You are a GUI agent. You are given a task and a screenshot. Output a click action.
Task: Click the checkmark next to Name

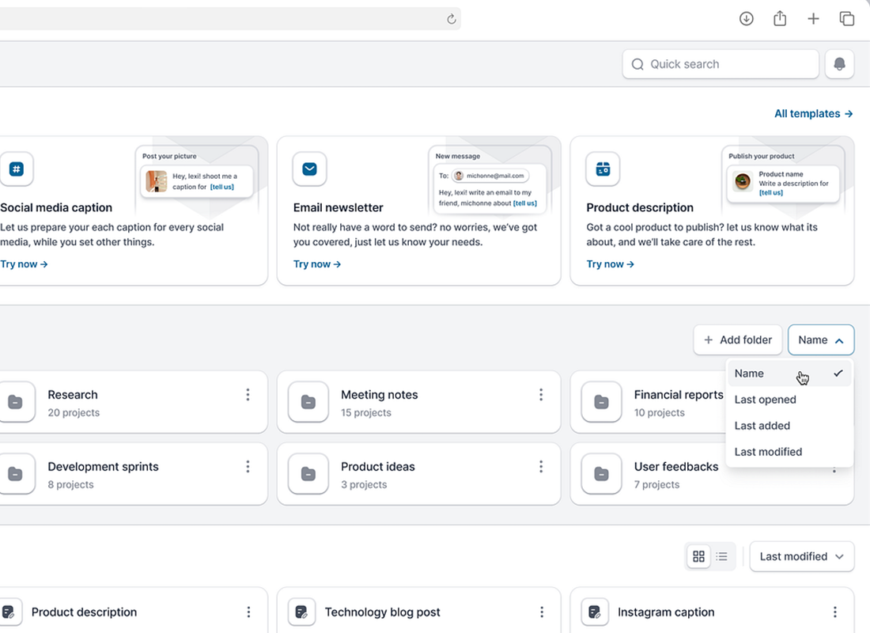point(838,373)
